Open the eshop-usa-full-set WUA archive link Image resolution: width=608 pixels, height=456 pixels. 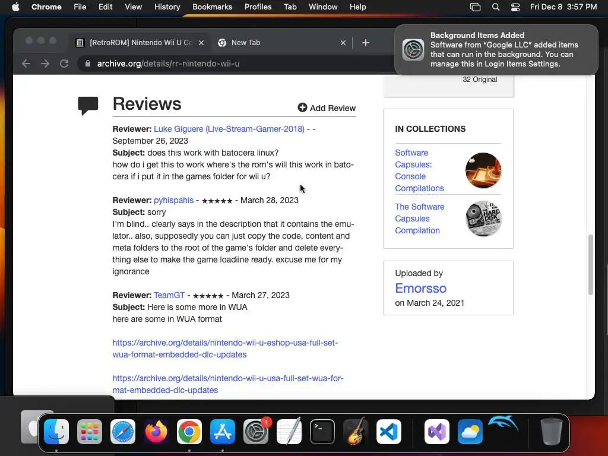(225, 349)
